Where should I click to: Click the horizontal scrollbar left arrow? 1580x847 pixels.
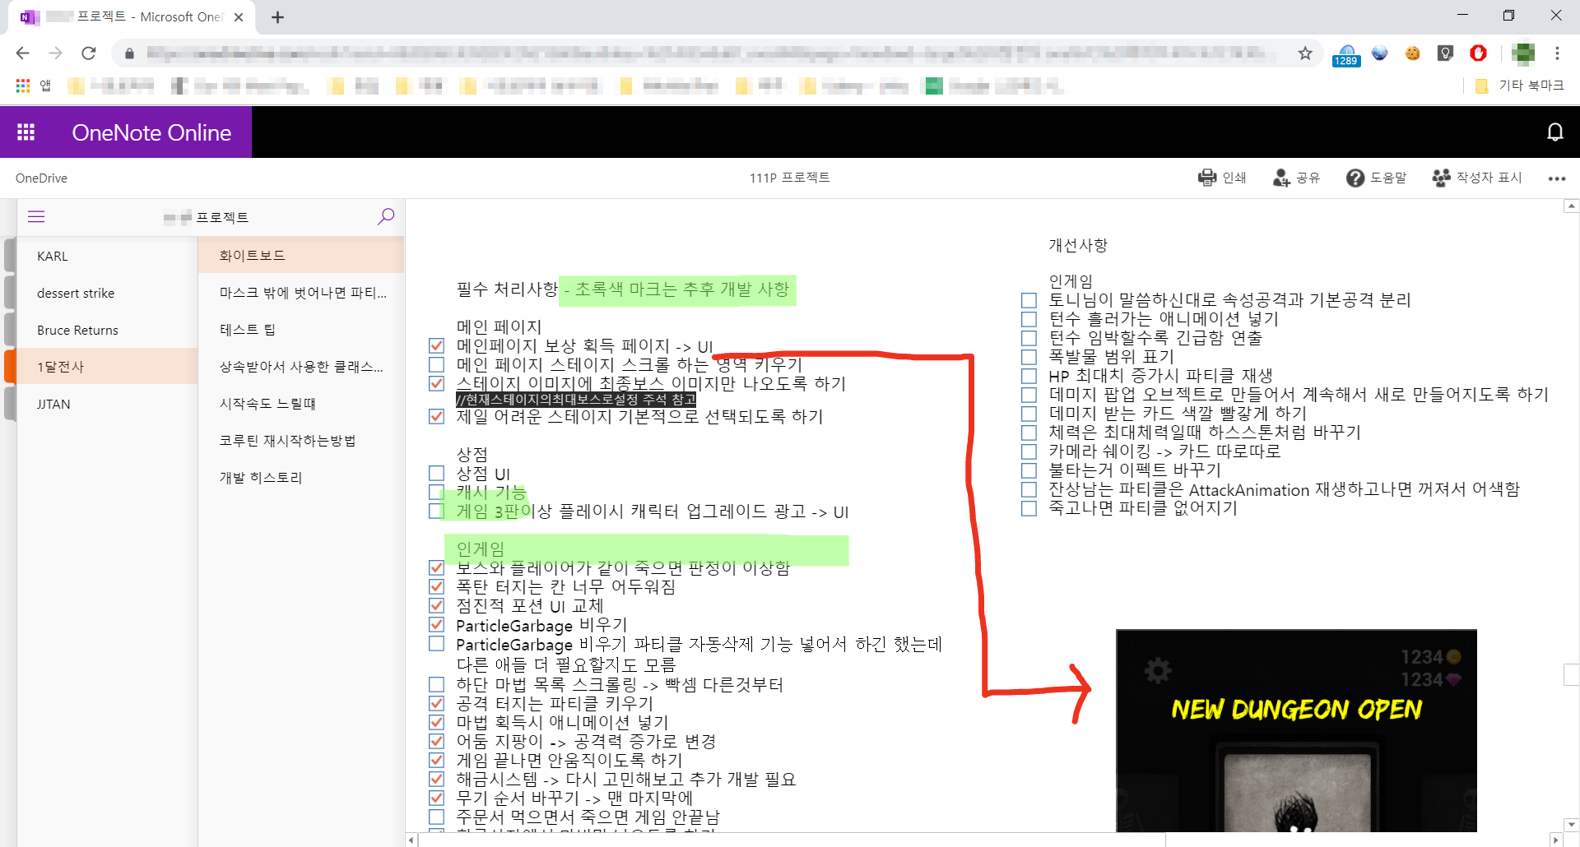[412, 840]
